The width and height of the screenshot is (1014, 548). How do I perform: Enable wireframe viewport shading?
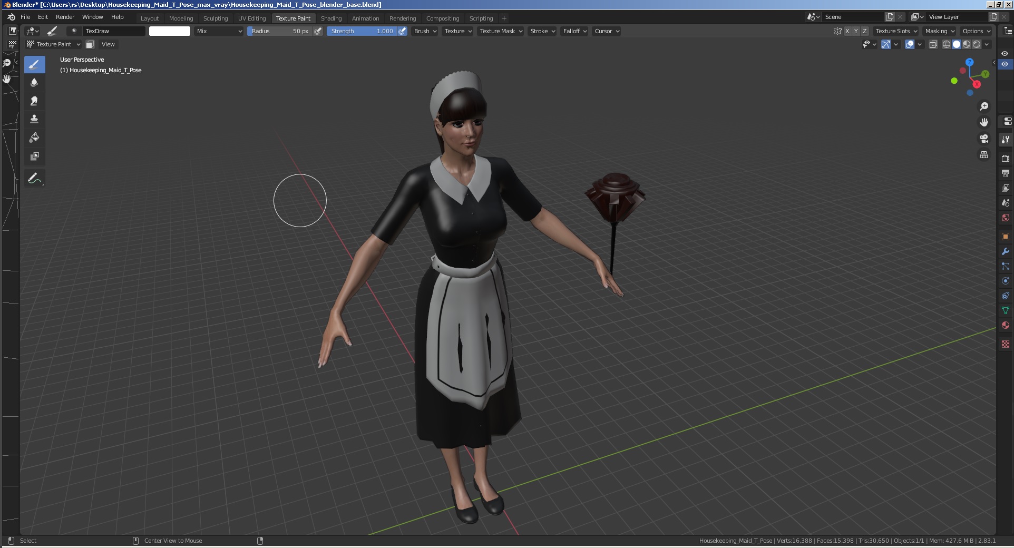(x=947, y=44)
